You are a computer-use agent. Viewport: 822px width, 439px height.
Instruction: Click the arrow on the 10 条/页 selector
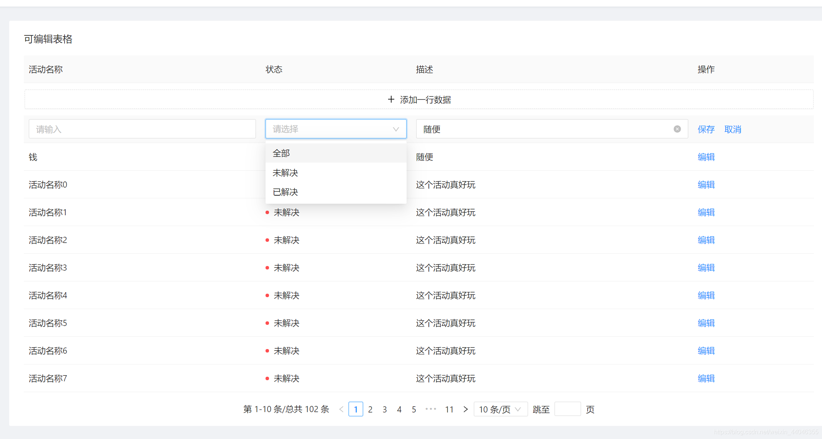point(518,409)
